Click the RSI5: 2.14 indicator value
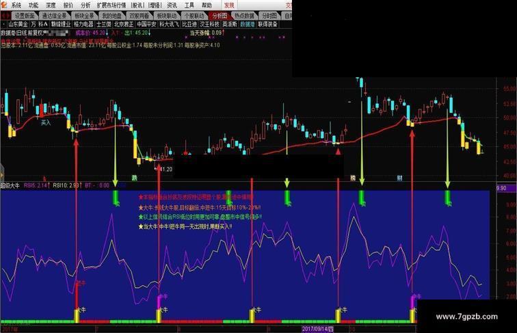The height and width of the screenshot is (333, 517). pos(37,185)
